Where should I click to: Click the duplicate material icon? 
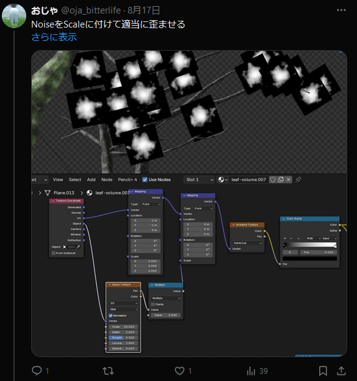click(281, 180)
